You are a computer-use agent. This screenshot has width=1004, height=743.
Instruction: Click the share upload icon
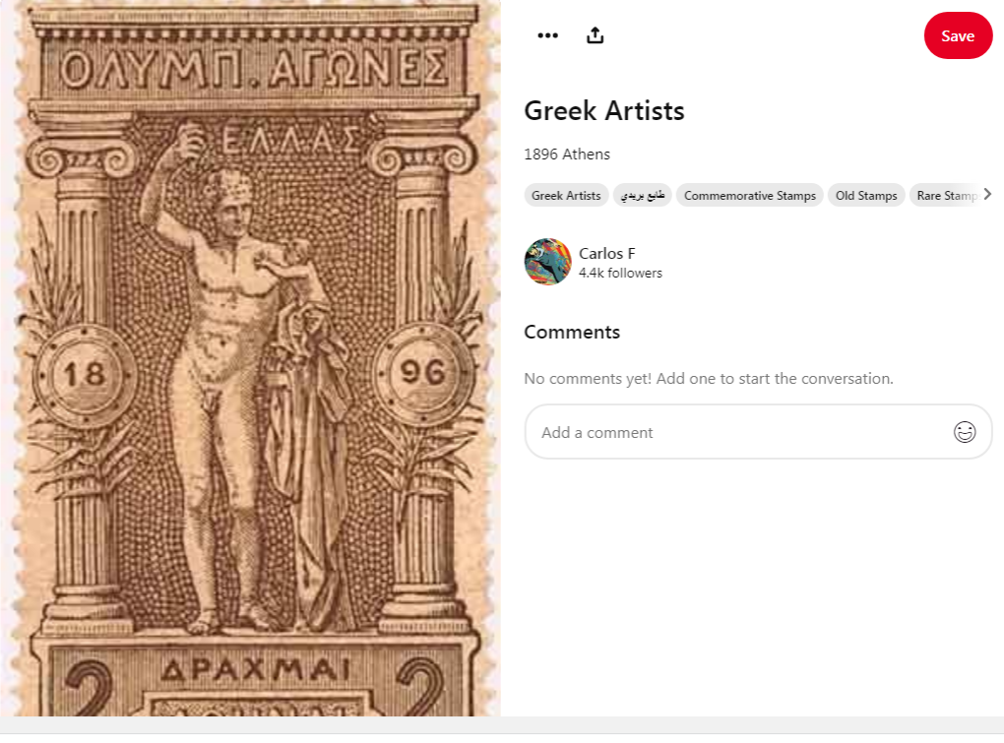(x=595, y=35)
